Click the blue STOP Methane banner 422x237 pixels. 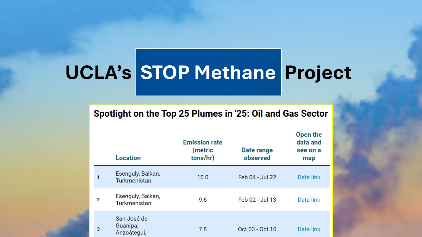coord(208,72)
